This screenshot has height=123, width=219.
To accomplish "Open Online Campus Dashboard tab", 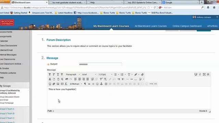I will (187, 26).
